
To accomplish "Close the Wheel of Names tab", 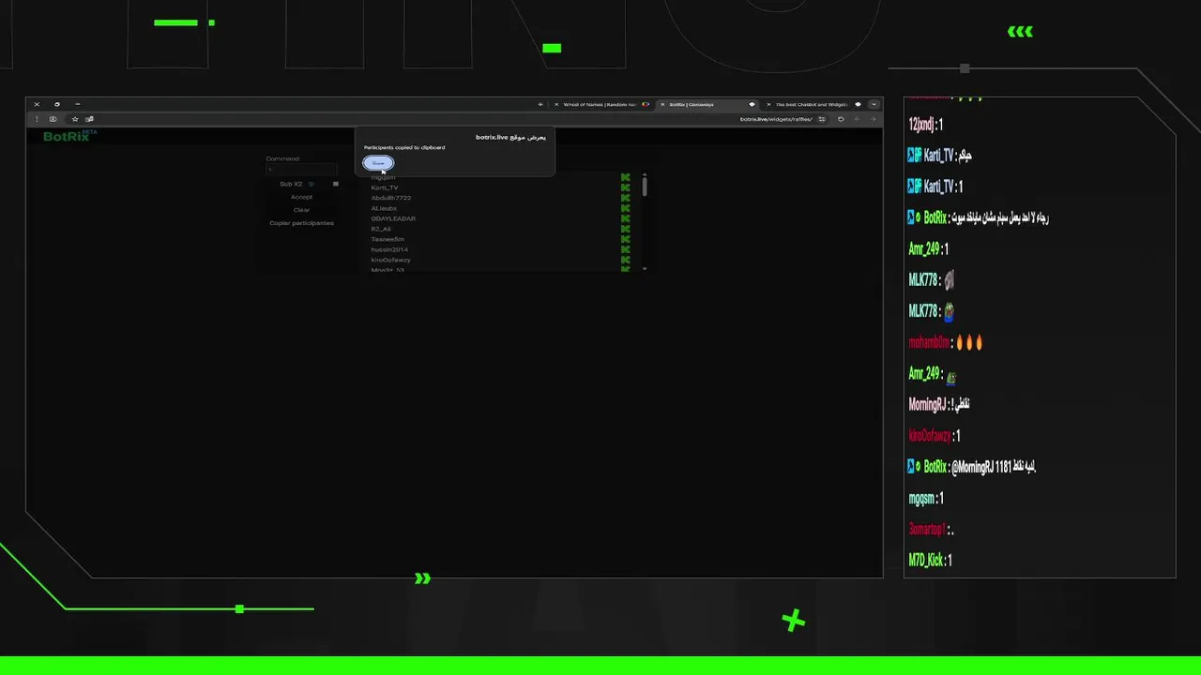I will click(x=556, y=104).
